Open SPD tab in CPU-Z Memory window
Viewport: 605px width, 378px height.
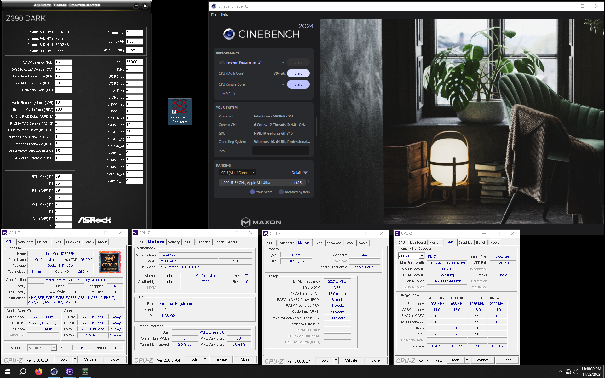[x=319, y=243]
